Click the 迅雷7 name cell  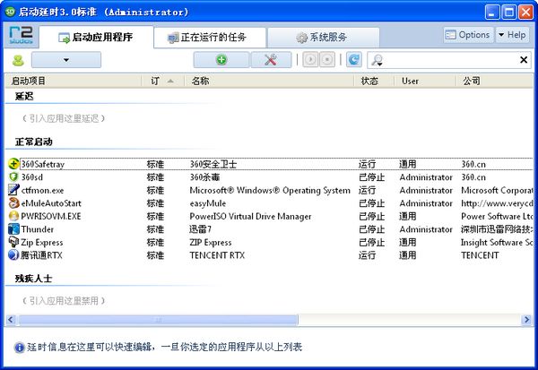pyautogui.click(x=200, y=229)
